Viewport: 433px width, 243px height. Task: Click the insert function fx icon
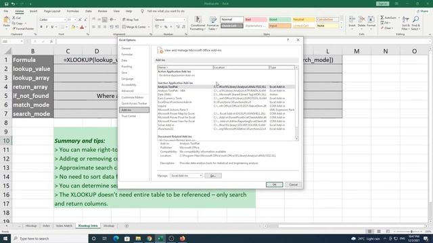click(x=51, y=41)
